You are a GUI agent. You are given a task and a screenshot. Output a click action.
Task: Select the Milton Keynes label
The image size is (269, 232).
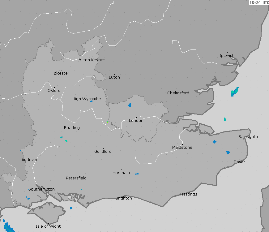(92, 60)
